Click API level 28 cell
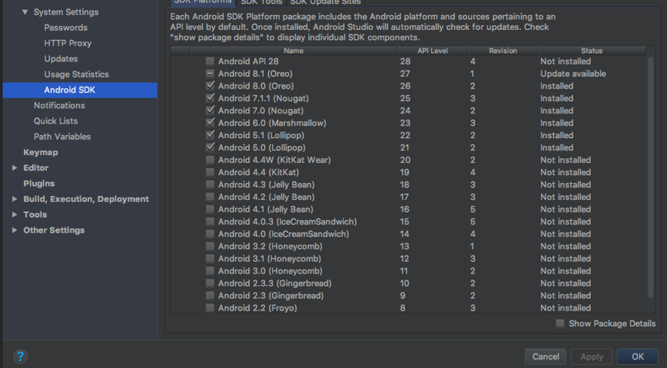Image resolution: width=667 pixels, height=368 pixels. pyautogui.click(x=405, y=61)
